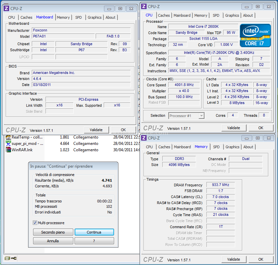Click Validate in the Mainboard CPU-Z window
The width and height of the screenshot is (278, 265).
click(96, 130)
